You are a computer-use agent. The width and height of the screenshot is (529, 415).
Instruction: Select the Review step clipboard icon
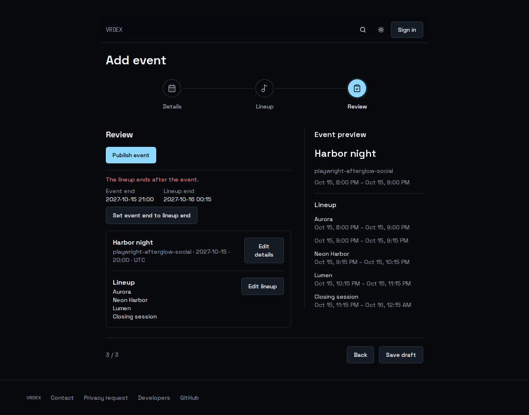coord(357,88)
